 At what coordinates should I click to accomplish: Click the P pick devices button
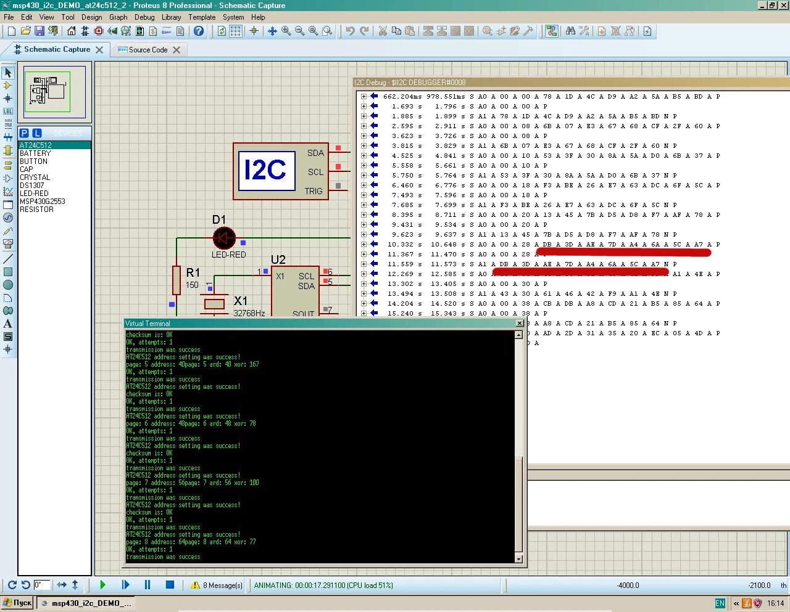(x=24, y=133)
